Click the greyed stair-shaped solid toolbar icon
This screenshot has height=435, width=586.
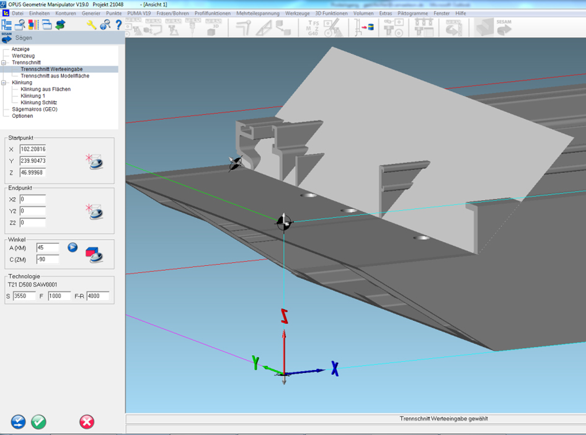coord(485,28)
